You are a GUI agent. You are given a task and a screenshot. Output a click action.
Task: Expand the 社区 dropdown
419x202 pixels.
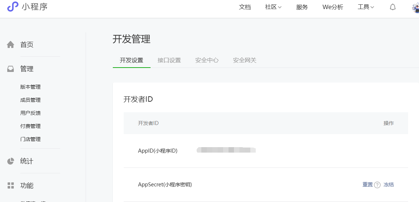click(273, 7)
